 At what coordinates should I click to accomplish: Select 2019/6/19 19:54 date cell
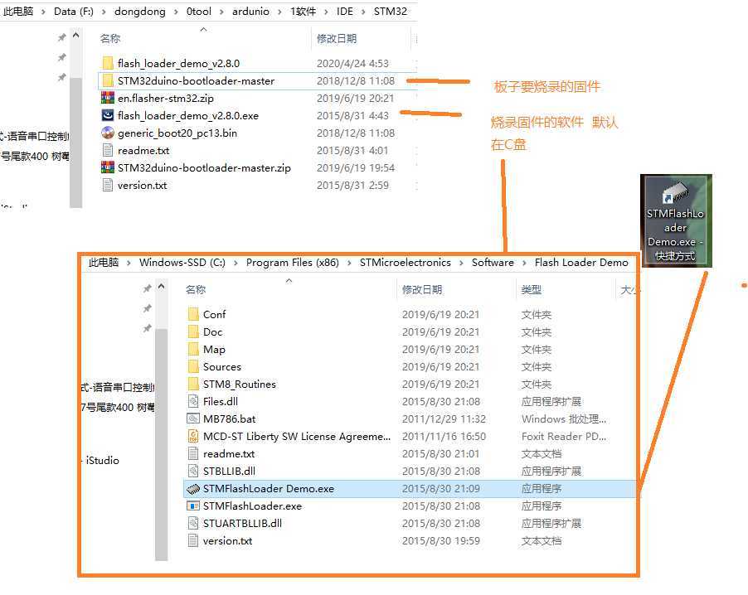pos(356,168)
